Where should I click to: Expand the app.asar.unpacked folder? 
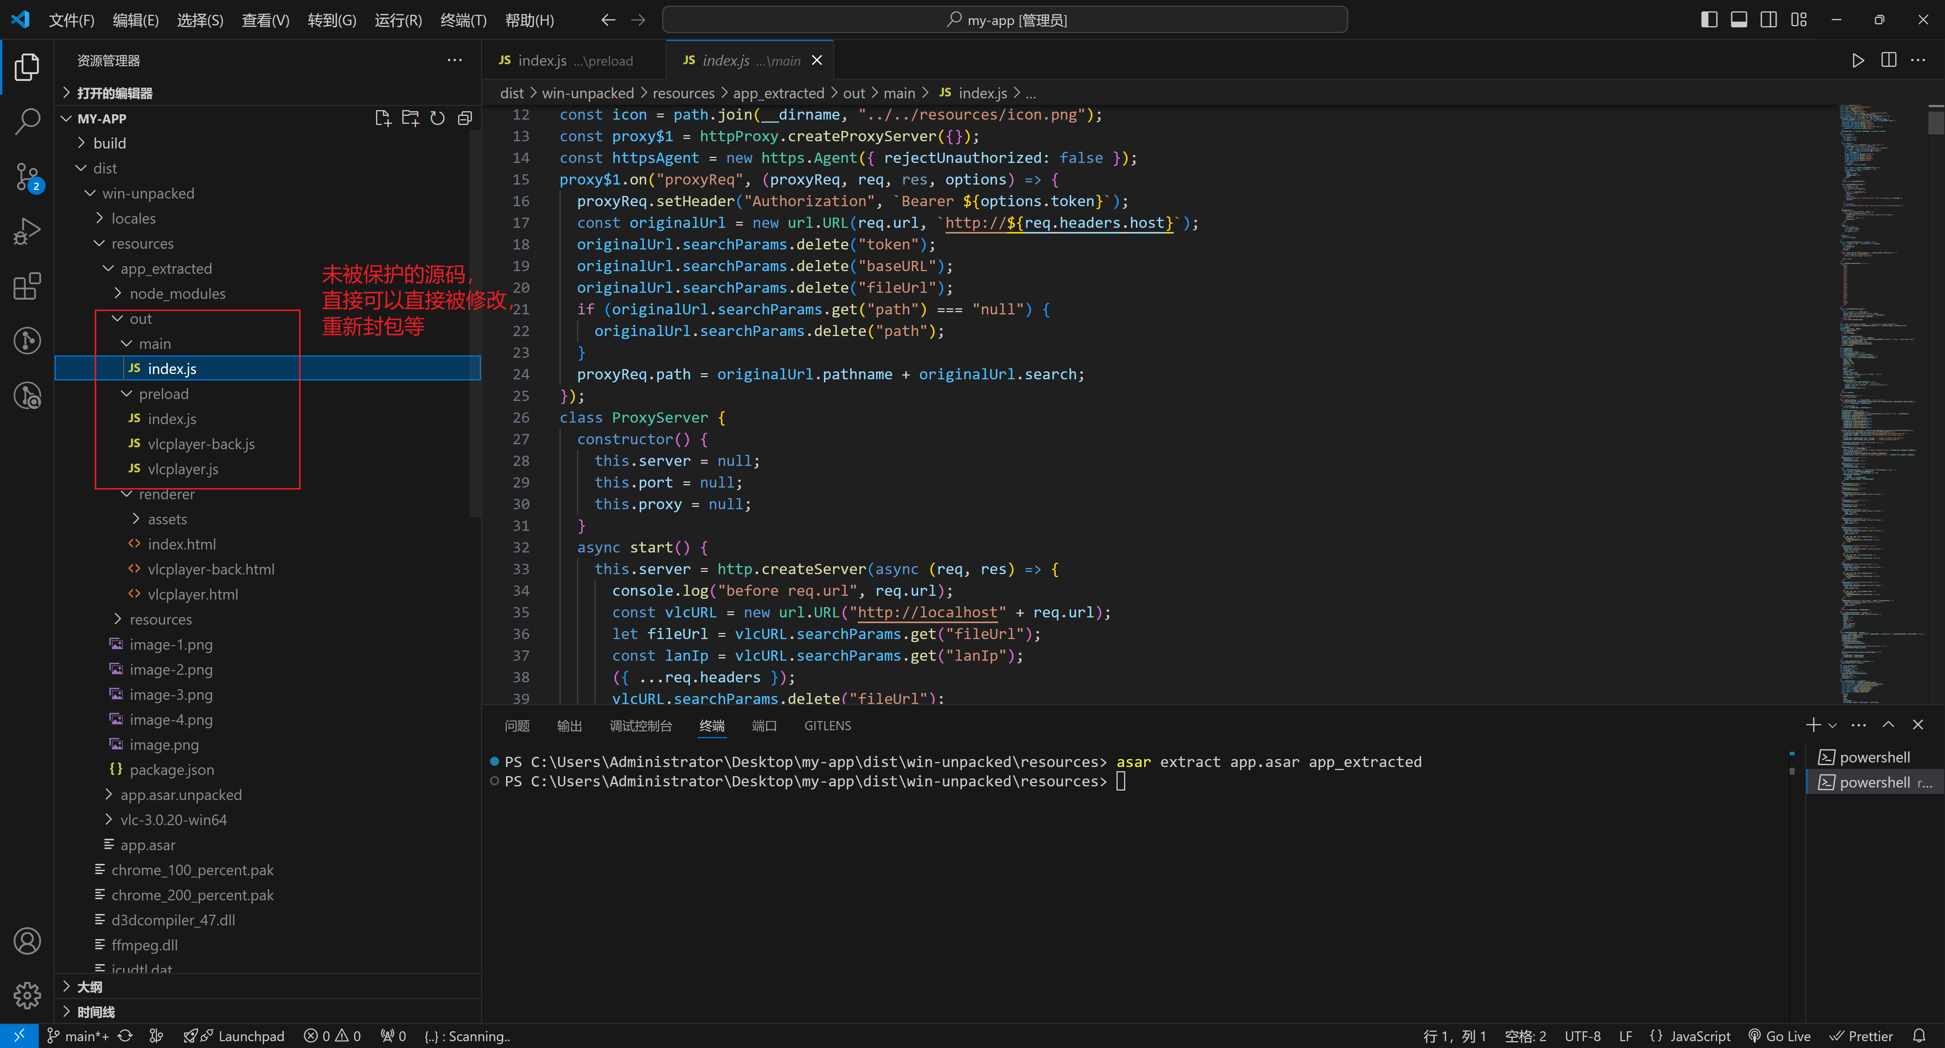click(x=267, y=794)
